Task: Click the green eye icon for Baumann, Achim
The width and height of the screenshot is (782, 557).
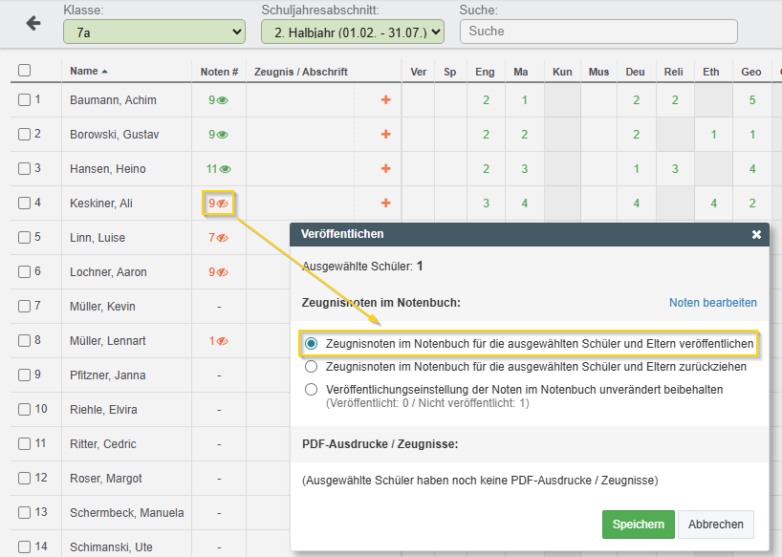Action: 223,100
